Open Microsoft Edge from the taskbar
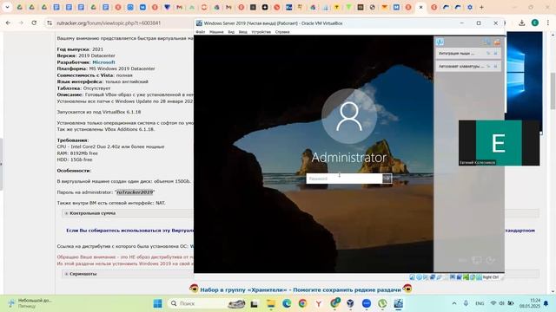Image resolution: width=556 pixels, height=312 pixels. click(287, 303)
